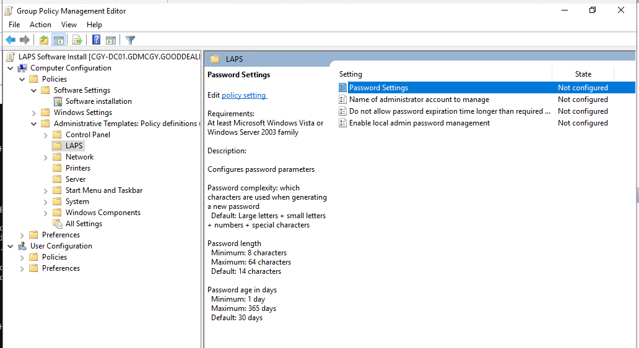Image resolution: width=639 pixels, height=348 pixels.
Task: Select the LAPS folder in tree
Action: pos(74,146)
